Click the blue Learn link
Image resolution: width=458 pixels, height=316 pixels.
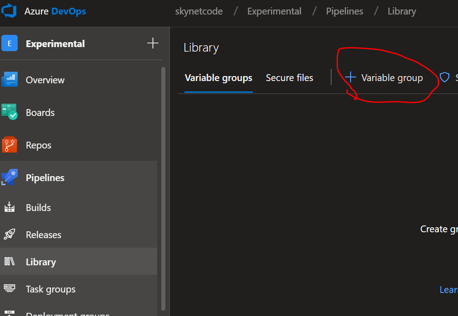pos(448,290)
